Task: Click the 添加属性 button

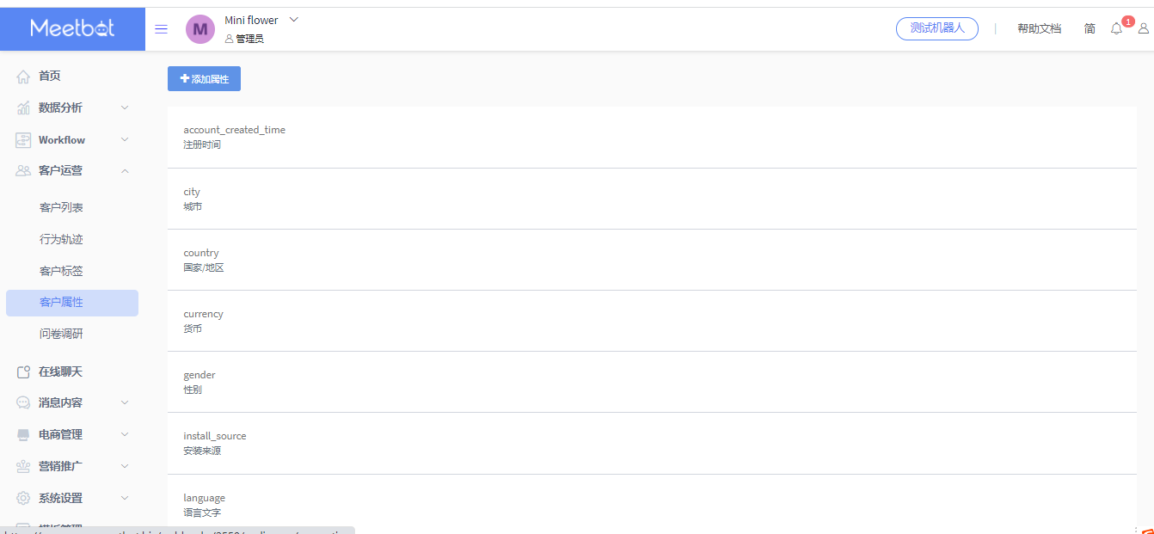Action: 204,78
